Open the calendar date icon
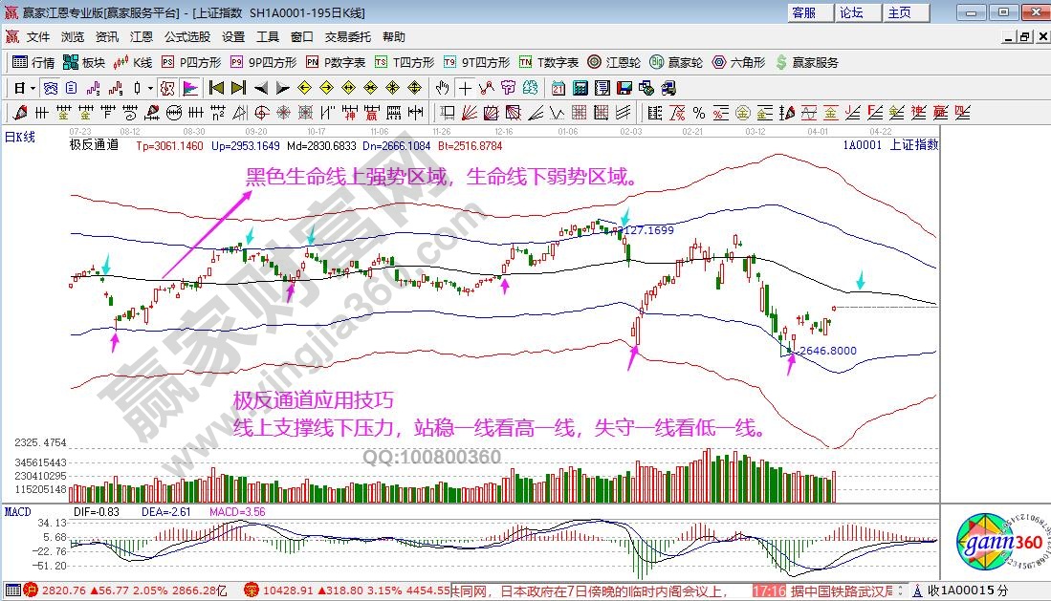 [x=558, y=88]
